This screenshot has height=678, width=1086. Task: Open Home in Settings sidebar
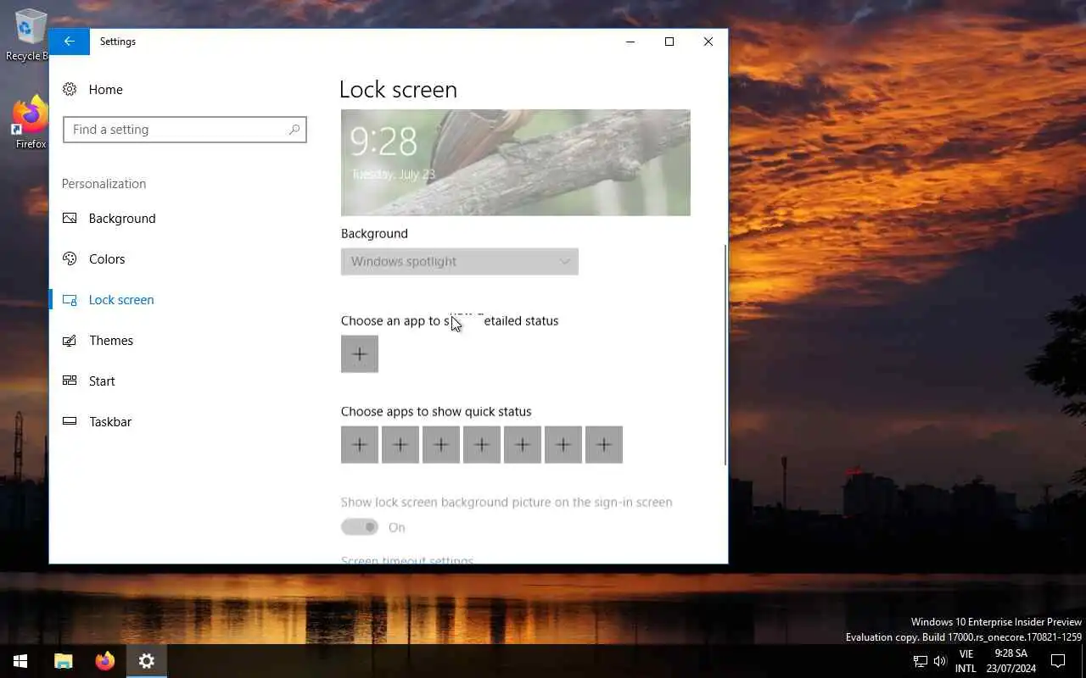(105, 90)
